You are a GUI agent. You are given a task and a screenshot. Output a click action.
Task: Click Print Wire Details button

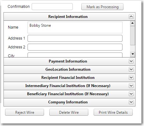pos(113,112)
